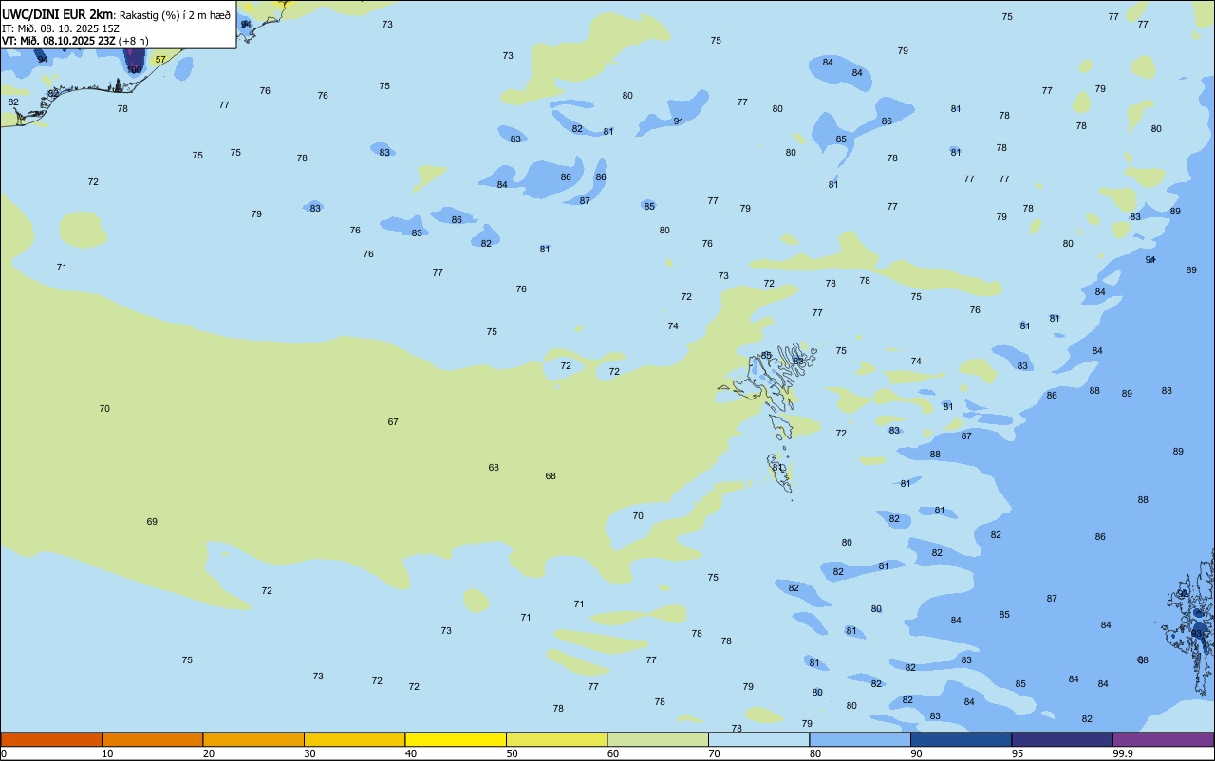Click the 90 legend tick label
Screen dimensions: 1215x761
[917, 753]
